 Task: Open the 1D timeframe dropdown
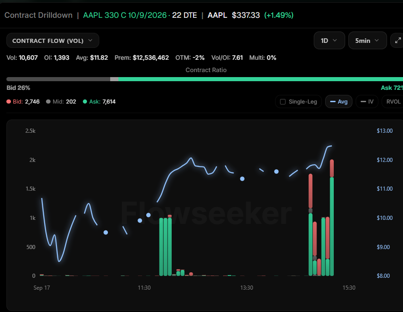coord(329,41)
